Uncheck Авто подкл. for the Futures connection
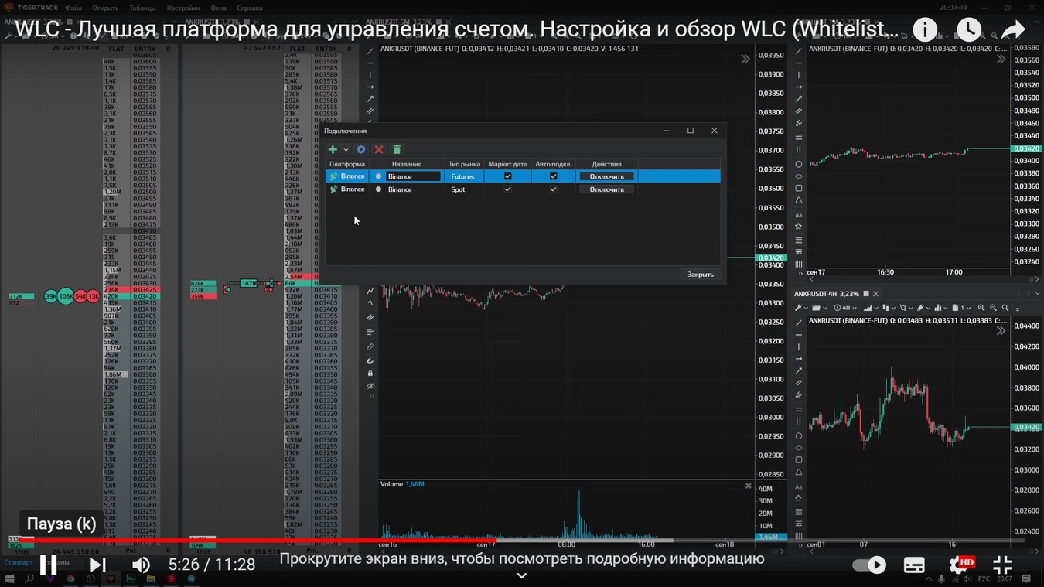This screenshot has width=1044, height=587. 553,176
